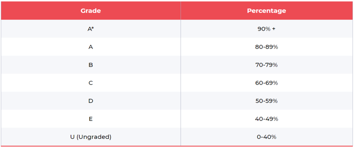Click the 60-69% percentage cell
This screenshot has height=148, width=354.
[x=266, y=83]
